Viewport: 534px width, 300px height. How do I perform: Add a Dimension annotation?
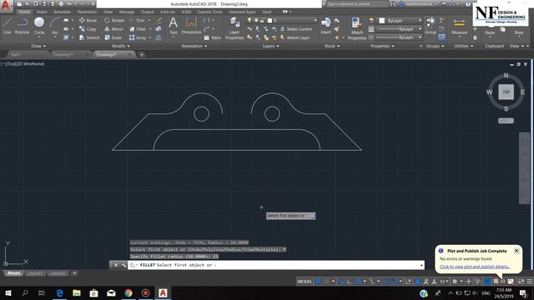point(191,26)
